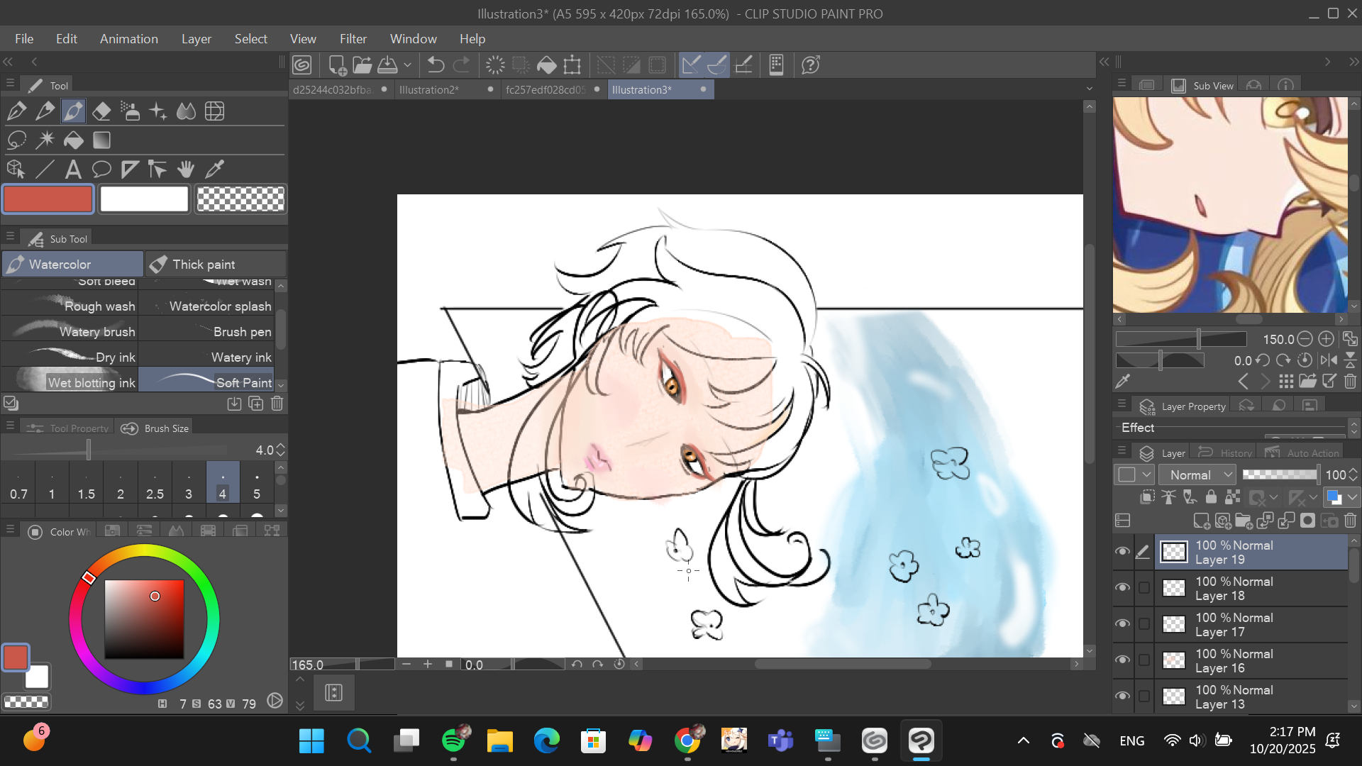Open the Normal blending mode dropdown

1197,475
